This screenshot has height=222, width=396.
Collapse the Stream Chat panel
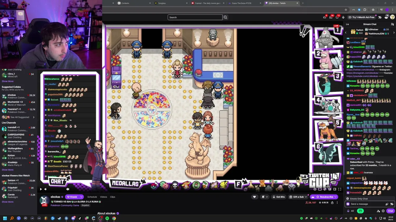(347, 24)
